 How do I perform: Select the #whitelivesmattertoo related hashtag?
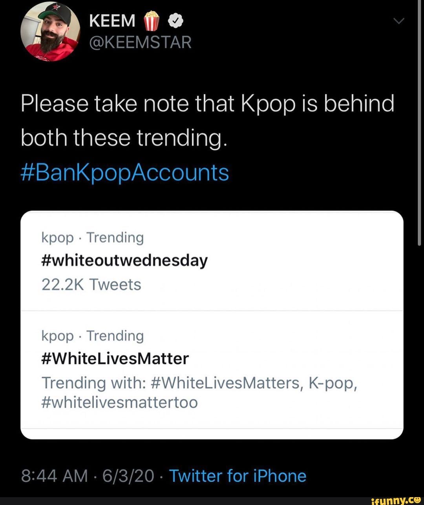[119, 402]
